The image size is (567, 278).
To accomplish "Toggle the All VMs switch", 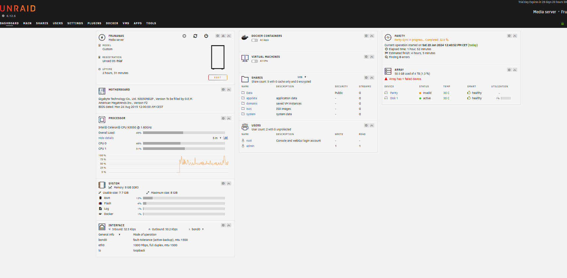I will pos(254,61).
